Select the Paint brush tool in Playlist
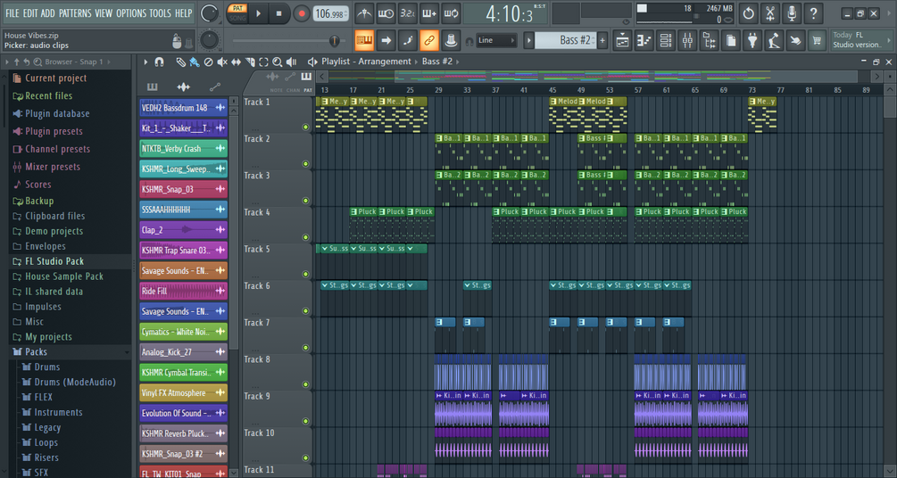897x478 pixels. (x=195, y=62)
